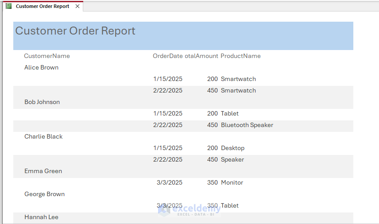Click the large Customer Order Report title
The height and width of the screenshot is (224, 379).
75,31
